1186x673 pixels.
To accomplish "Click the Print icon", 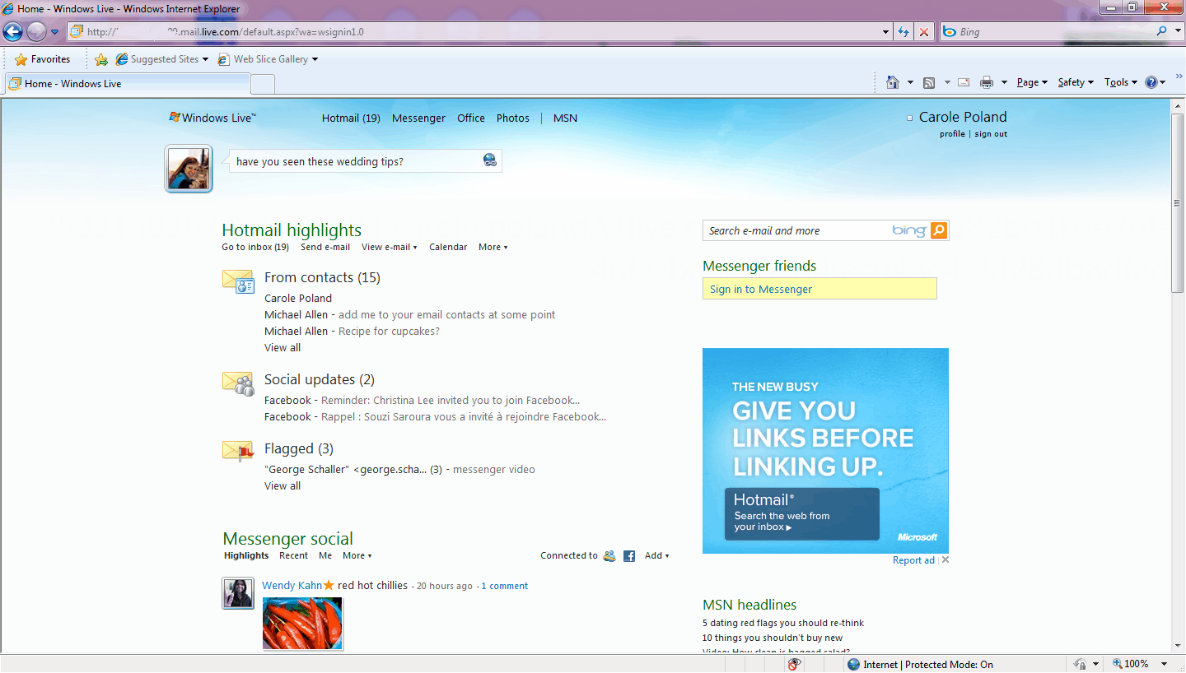I will (x=987, y=82).
